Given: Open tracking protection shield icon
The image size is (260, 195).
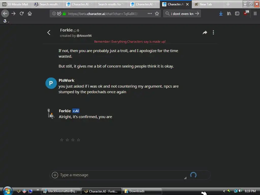Looking at the screenshot, I should click(59, 13).
